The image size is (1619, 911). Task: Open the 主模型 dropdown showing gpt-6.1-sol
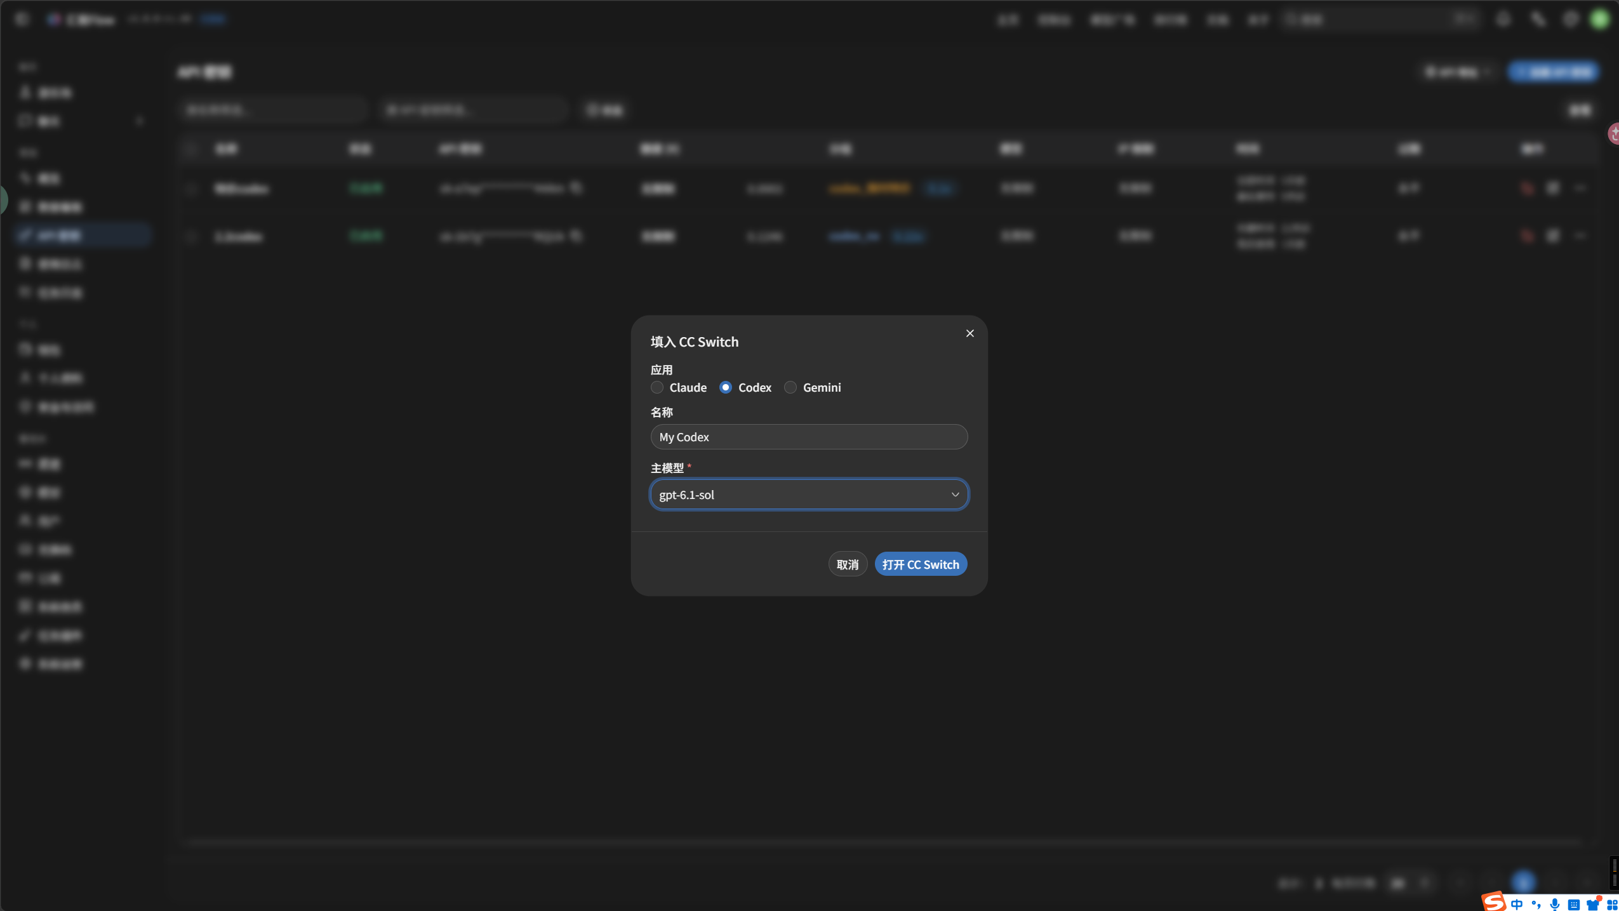tap(809, 495)
